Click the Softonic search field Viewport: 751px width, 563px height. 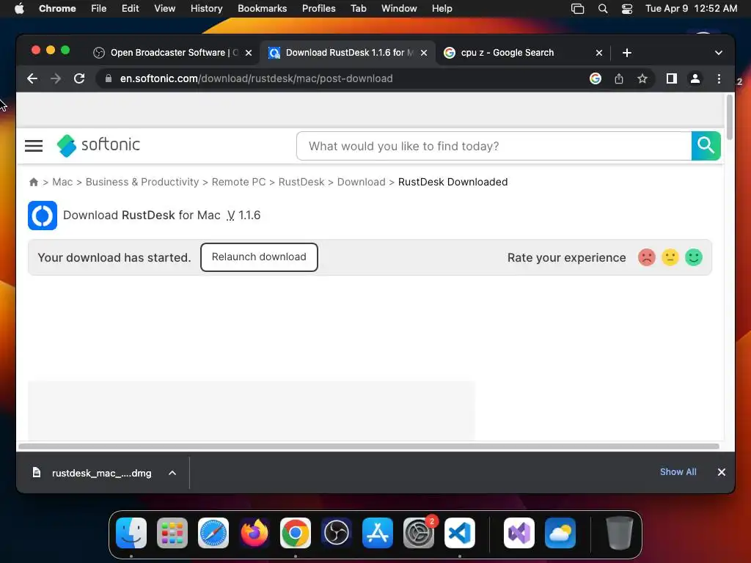[494, 146]
